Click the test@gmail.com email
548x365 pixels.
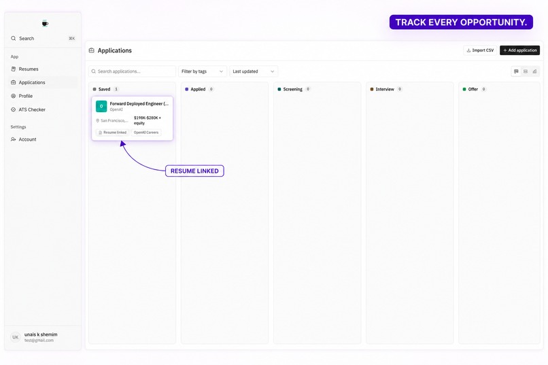pyautogui.click(x=39, y=341)
